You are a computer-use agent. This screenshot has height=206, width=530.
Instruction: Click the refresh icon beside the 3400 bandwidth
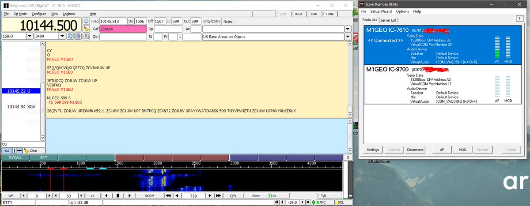[70, 36]
